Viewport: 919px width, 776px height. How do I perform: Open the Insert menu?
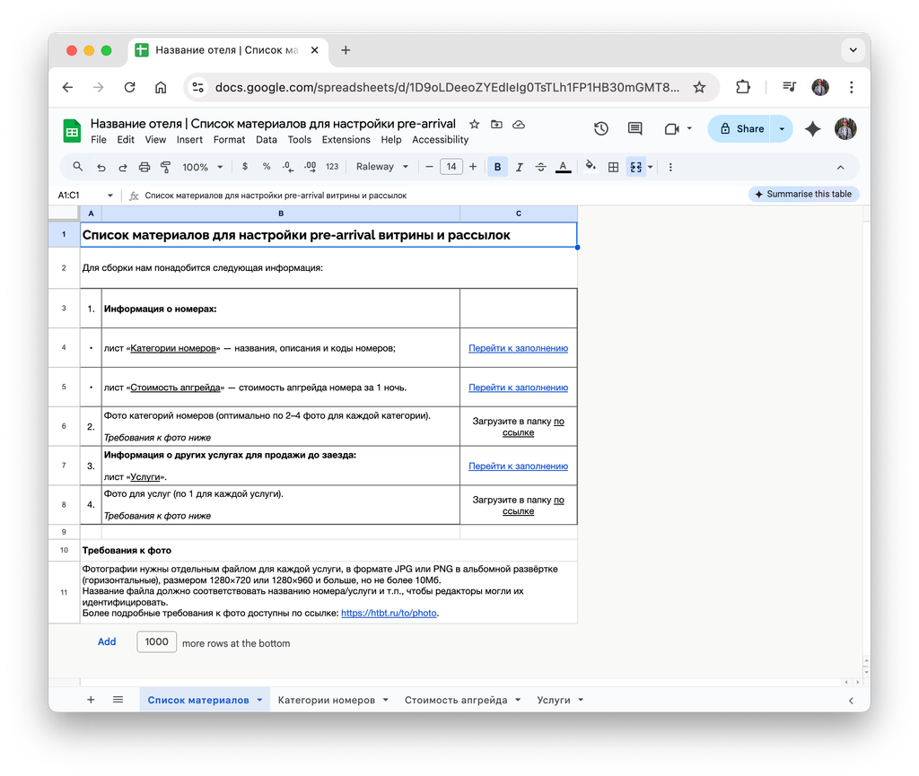[x=189, y=140]
